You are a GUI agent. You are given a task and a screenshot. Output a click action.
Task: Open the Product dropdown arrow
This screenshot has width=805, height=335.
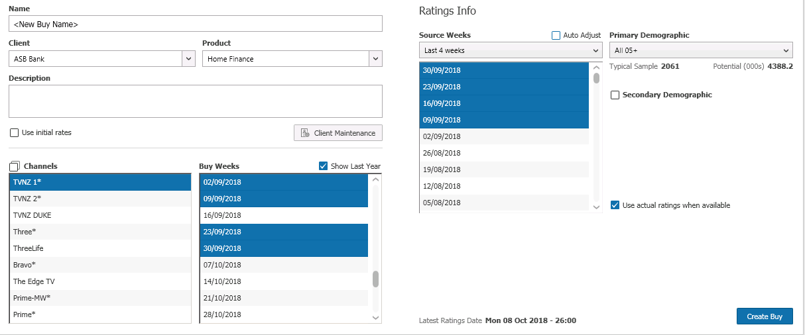[x=376, y=59]
